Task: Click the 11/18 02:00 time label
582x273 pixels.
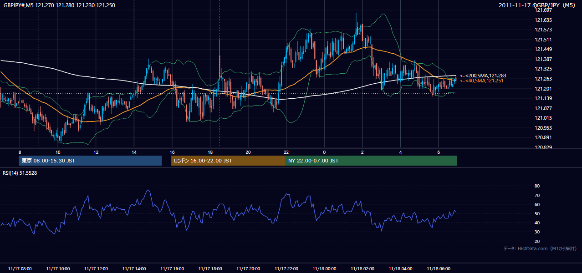Action: (362, 268)
